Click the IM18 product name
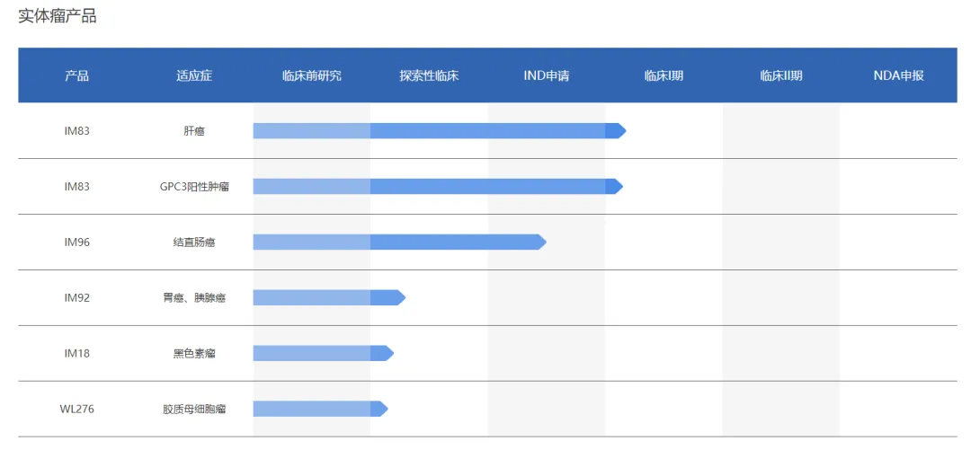Image resolution: width=971 pixels, height=450 pixels. tap(77, 354)
